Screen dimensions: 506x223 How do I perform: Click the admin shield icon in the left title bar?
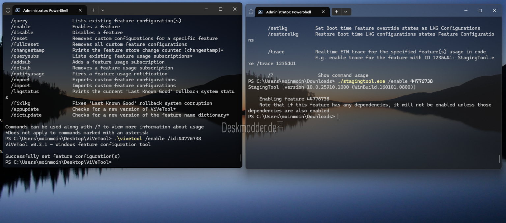[8, 10]
